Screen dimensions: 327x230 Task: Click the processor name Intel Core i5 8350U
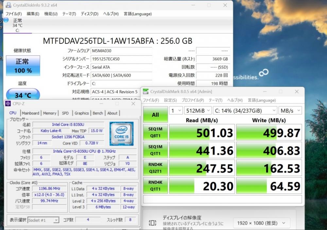pos(68,124)
